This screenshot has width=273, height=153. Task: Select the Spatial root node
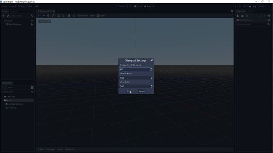pos(9,20)
